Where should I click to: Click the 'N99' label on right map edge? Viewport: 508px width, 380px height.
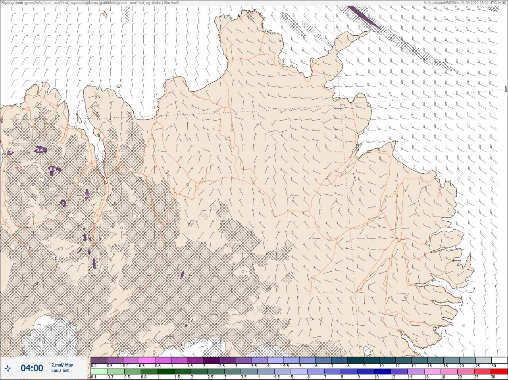click(506, 89)
